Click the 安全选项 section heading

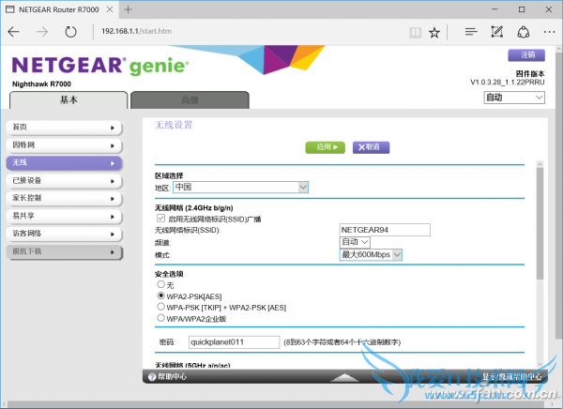[169, 274]
